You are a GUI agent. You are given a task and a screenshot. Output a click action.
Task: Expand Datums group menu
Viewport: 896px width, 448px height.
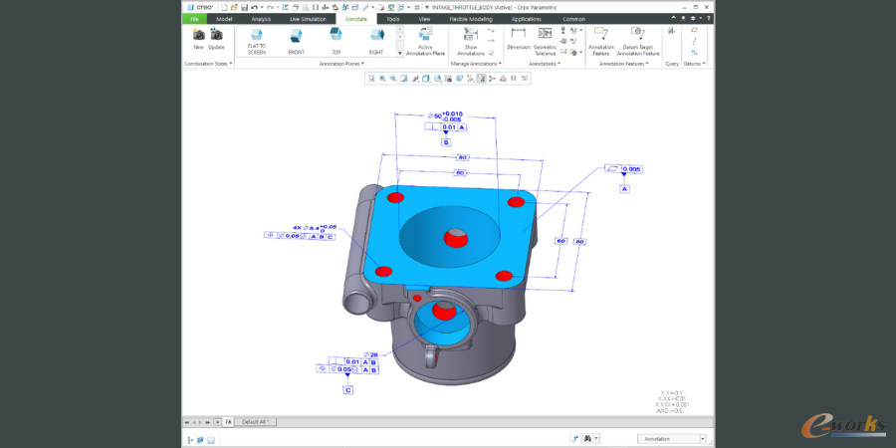(694, 64)
